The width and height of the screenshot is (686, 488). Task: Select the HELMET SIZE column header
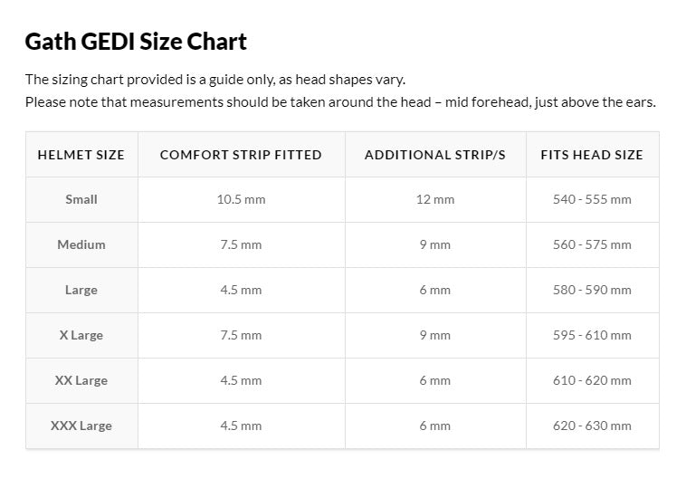tap(81, 155)
